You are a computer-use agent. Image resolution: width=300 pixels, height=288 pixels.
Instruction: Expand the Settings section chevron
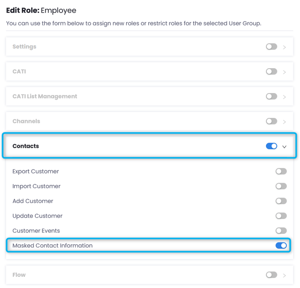pyautogui.click(x=285, y=47)
